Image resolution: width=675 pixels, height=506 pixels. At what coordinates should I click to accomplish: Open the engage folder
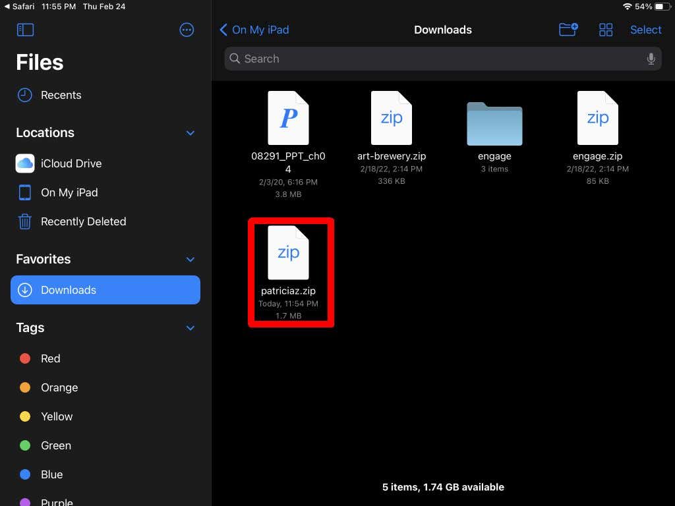pos(494,123)
